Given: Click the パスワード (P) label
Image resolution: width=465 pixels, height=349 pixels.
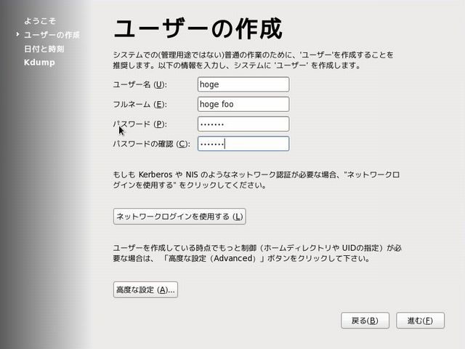Looking at the screenshot, I should 139,124.
